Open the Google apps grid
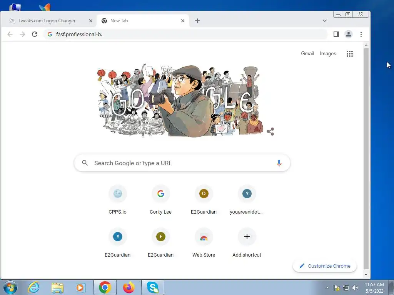Viewport: 394px width, 295px height. pos(349,54)
